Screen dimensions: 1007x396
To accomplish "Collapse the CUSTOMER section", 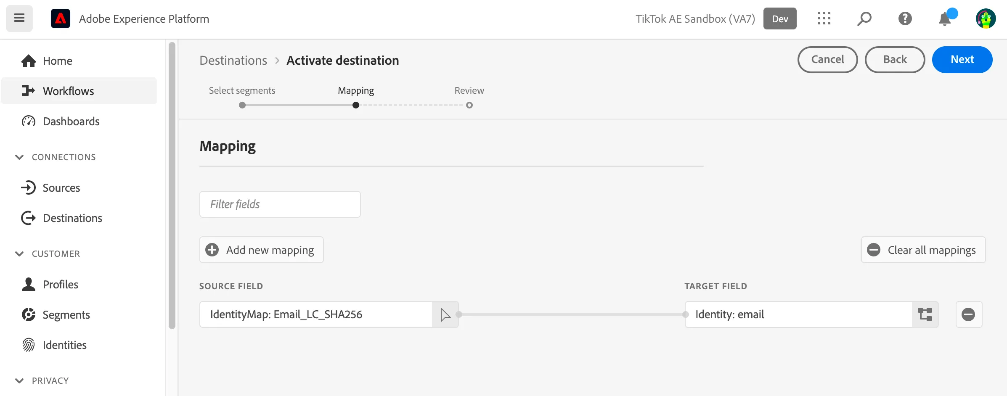I will click(x=48, y=253).
